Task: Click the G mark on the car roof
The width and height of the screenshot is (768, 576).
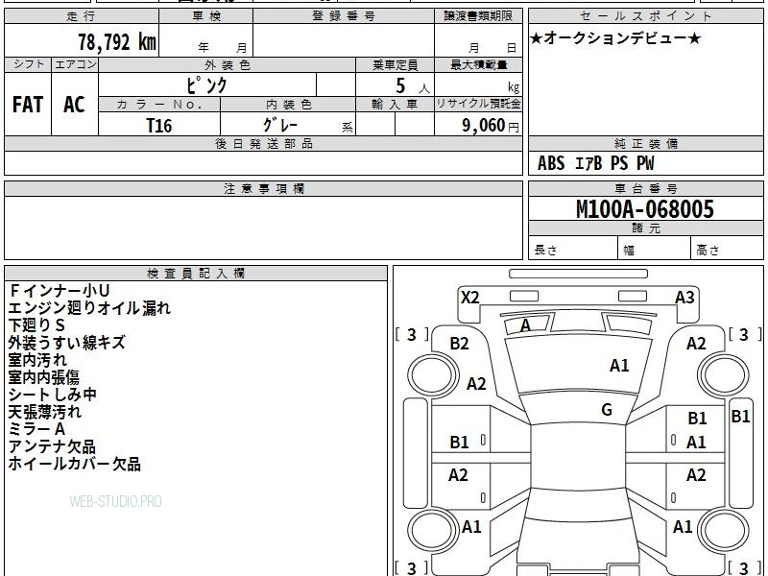Action: (x=607, y=410)
